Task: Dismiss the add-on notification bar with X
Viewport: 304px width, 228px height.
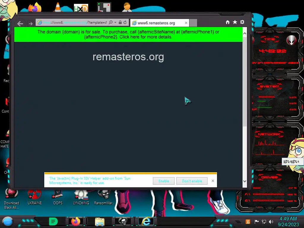Action: tap(213, 181)
